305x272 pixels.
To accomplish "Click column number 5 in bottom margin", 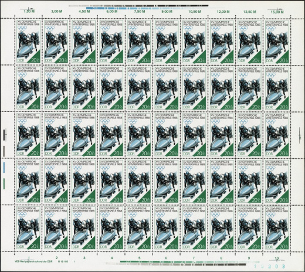I will [139, 258].
